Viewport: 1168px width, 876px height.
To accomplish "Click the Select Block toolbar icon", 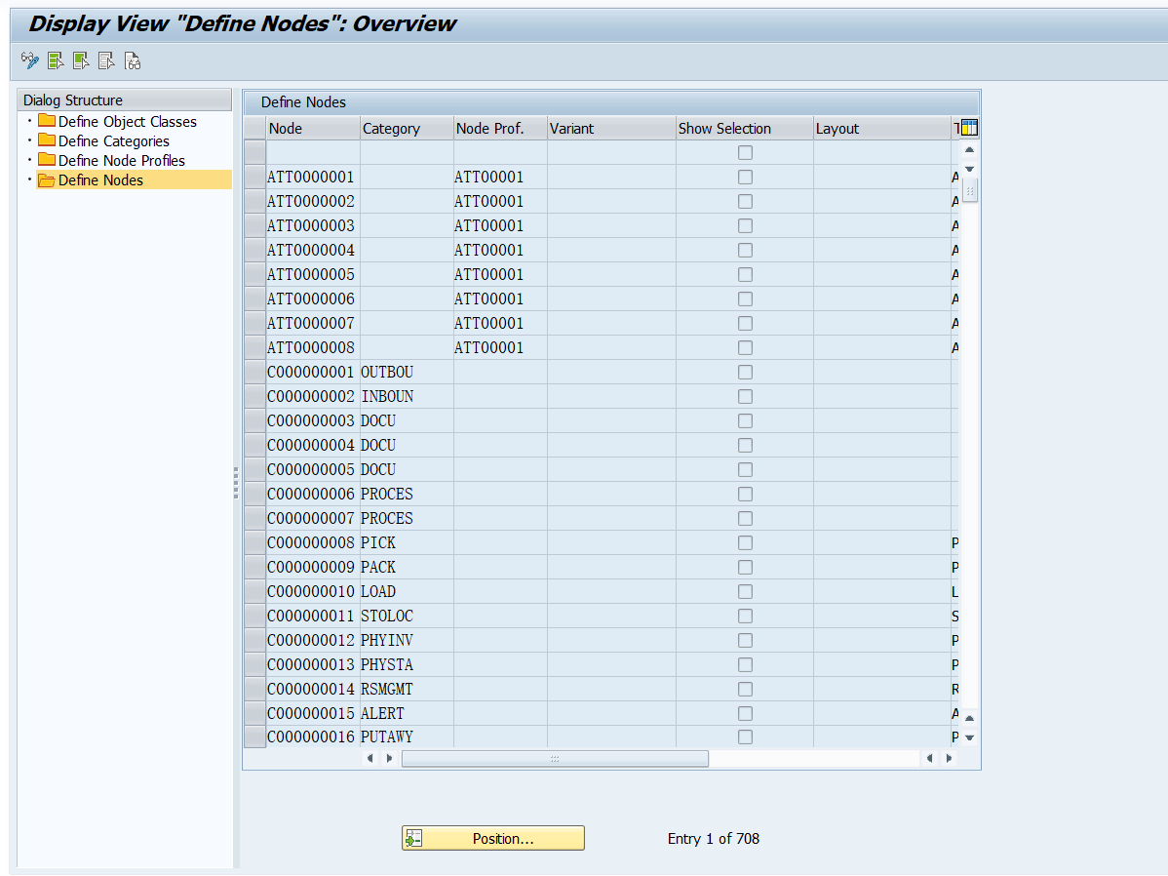I will tap(81, 60).
